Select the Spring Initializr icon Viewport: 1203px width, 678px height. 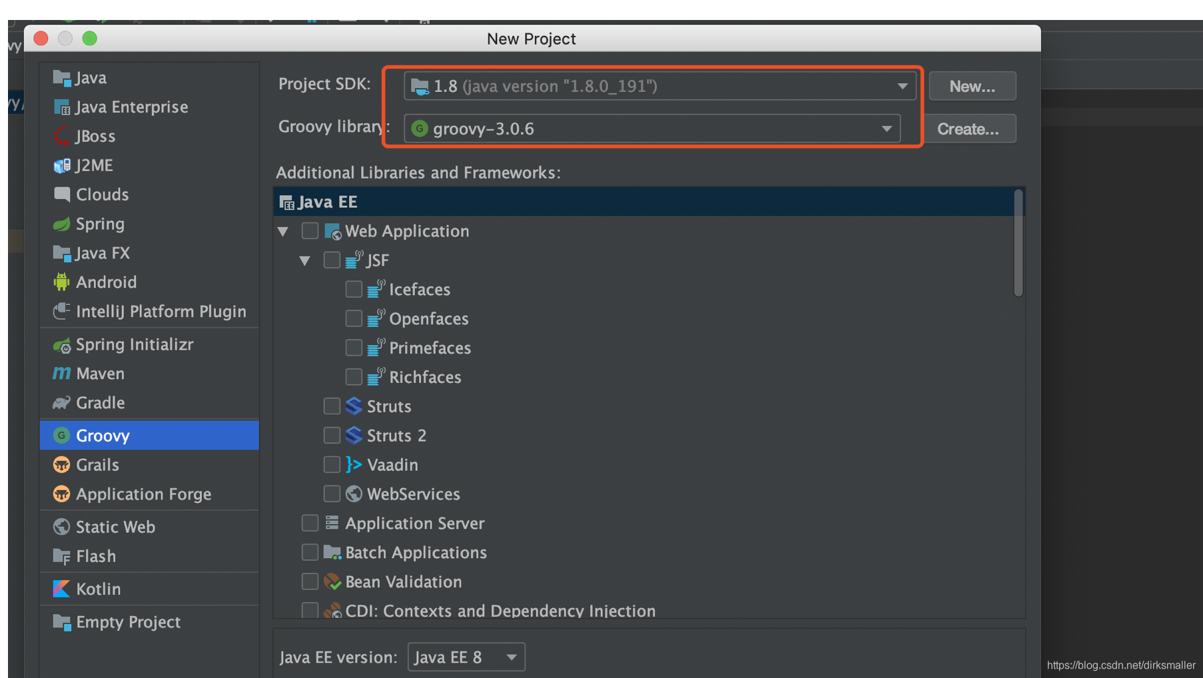pos(61,345)
